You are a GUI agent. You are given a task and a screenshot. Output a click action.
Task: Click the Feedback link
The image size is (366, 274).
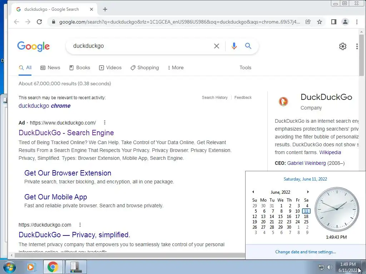click(243, 97)
